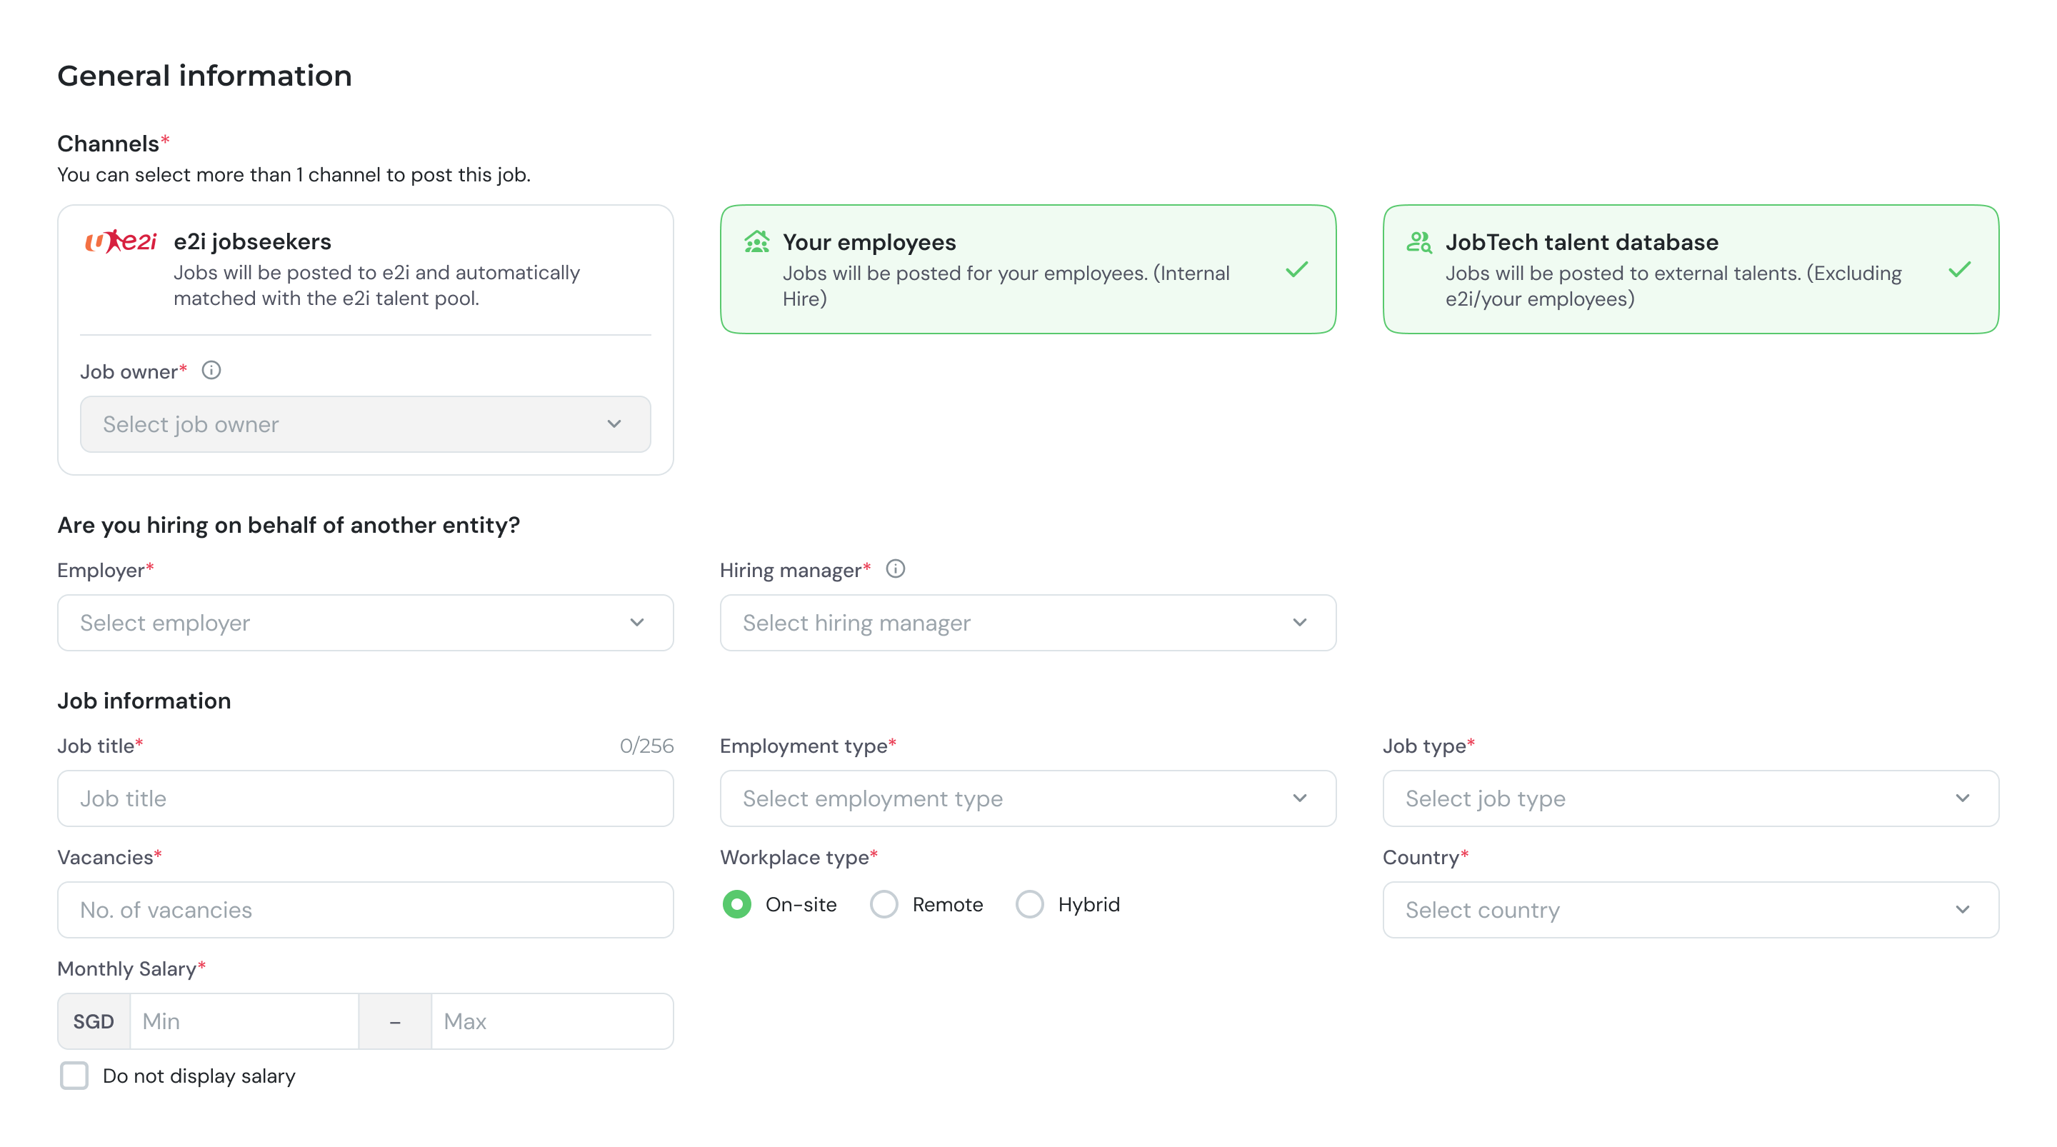Click the checkmark on Your employees card
Screen dimensions: 2057x1147
pos(1297,269)
